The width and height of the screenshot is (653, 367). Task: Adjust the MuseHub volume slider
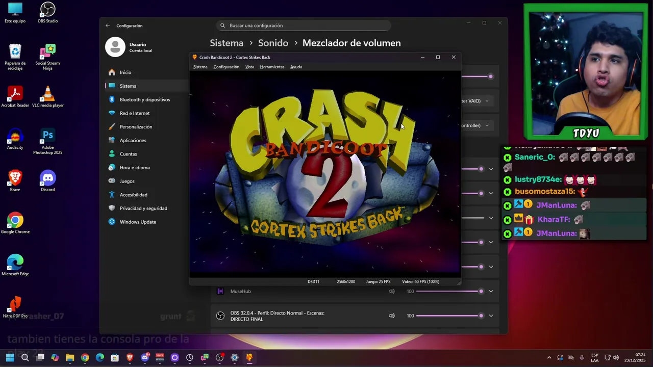pyautogui.click(x=449, y=291)
